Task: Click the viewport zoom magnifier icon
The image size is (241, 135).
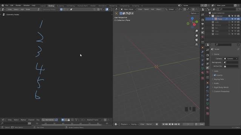Action: [x=197, y=31]
